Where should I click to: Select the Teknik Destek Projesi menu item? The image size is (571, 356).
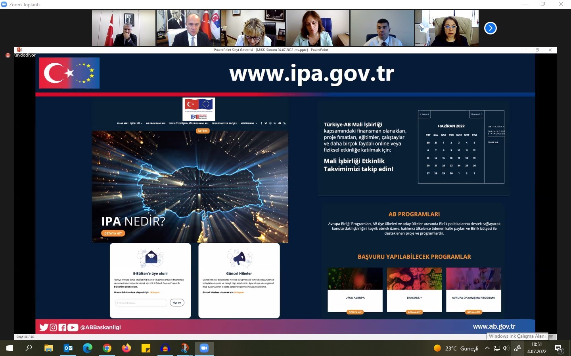(x=224, y=123)
